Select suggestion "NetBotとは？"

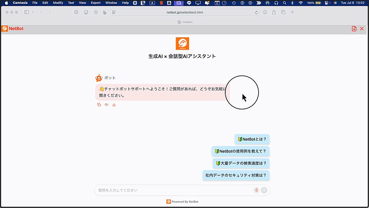pos(252,139)
